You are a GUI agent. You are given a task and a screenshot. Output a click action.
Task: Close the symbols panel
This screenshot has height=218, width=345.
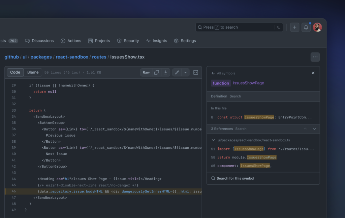313,73
